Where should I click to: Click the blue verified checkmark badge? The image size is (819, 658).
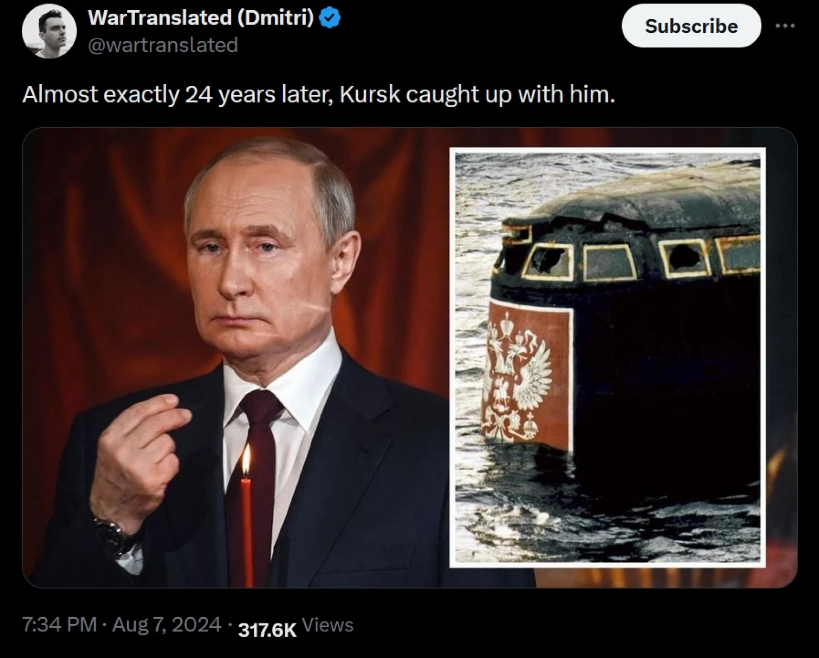click(x=330, y=18)
